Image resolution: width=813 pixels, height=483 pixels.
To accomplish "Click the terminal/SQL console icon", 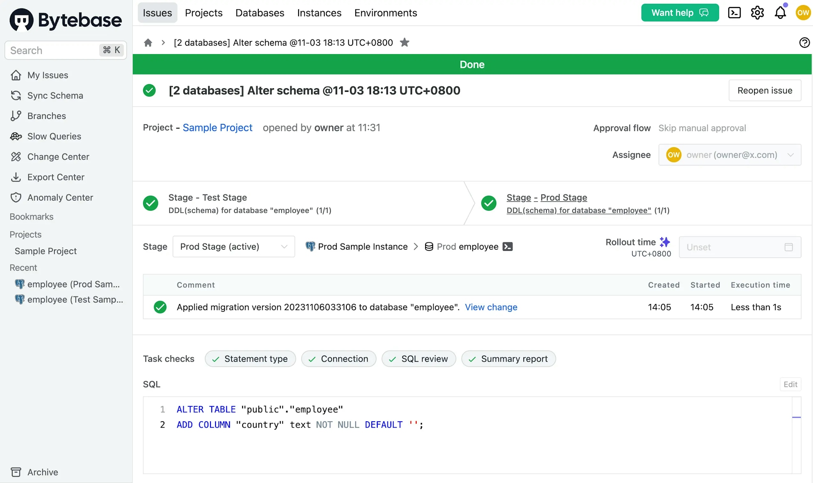I will tap(735, 12).
